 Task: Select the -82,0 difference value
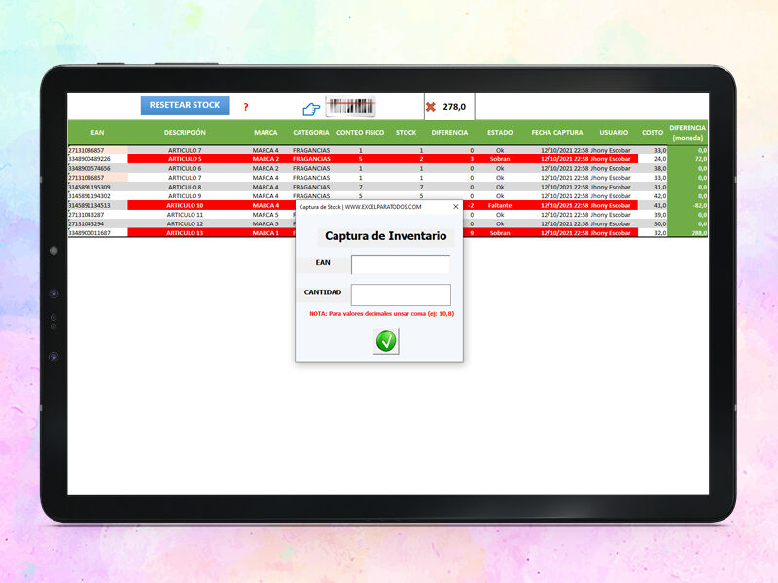[x=699, y=205]
